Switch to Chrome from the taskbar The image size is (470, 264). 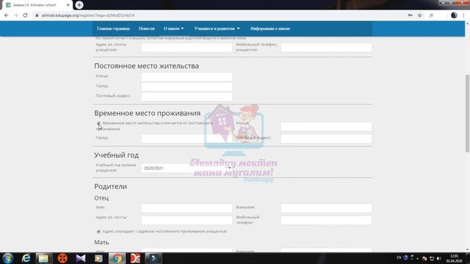[117, 258]
